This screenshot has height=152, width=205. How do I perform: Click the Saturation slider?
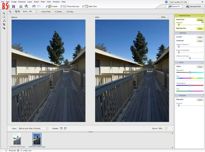coord(190,73)
